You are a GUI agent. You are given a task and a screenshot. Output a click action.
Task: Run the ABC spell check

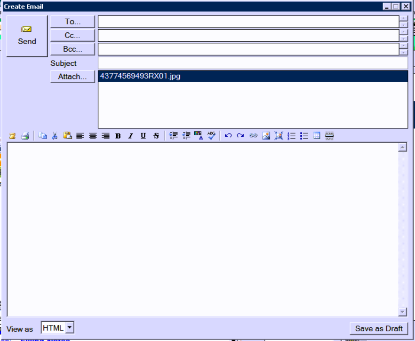[211, 136]
